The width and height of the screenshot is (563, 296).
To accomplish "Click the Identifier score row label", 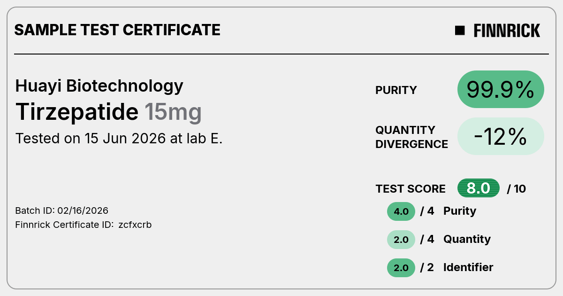I will 468,267.
